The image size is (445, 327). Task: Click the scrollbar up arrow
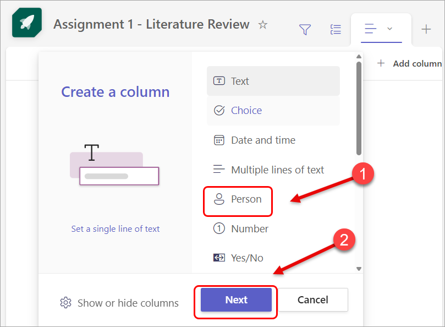pos(359,56)
